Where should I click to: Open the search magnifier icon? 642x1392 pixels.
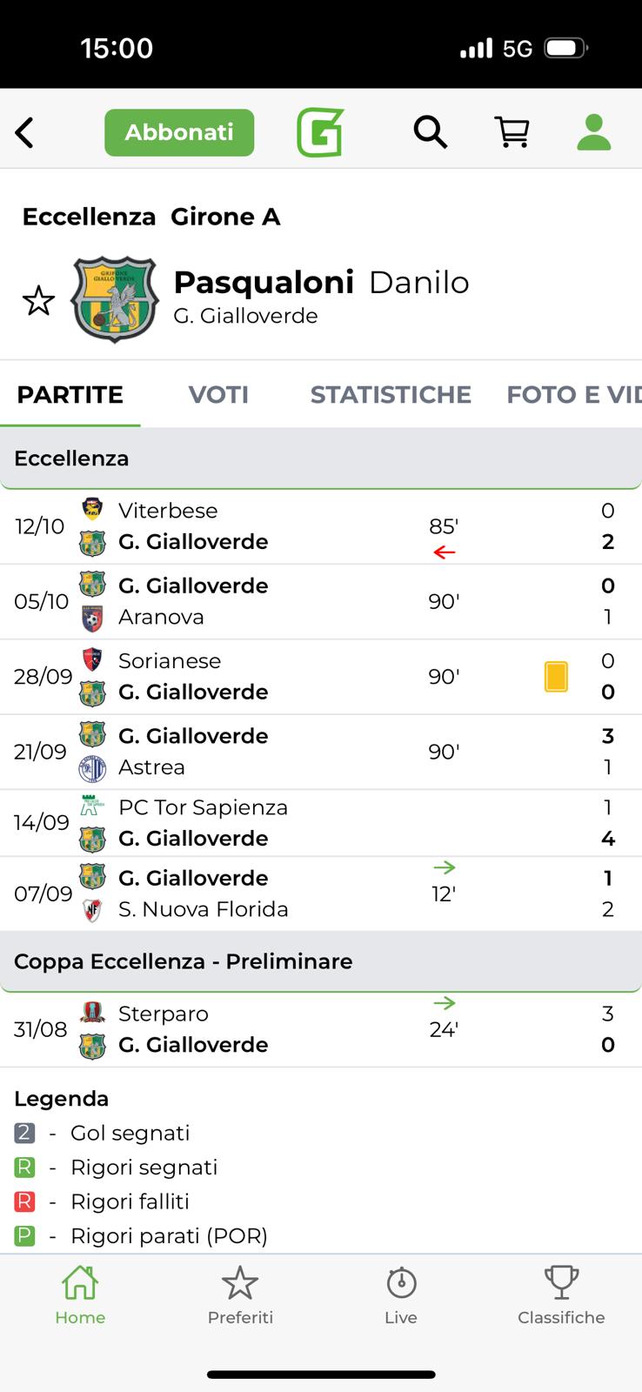430,132
